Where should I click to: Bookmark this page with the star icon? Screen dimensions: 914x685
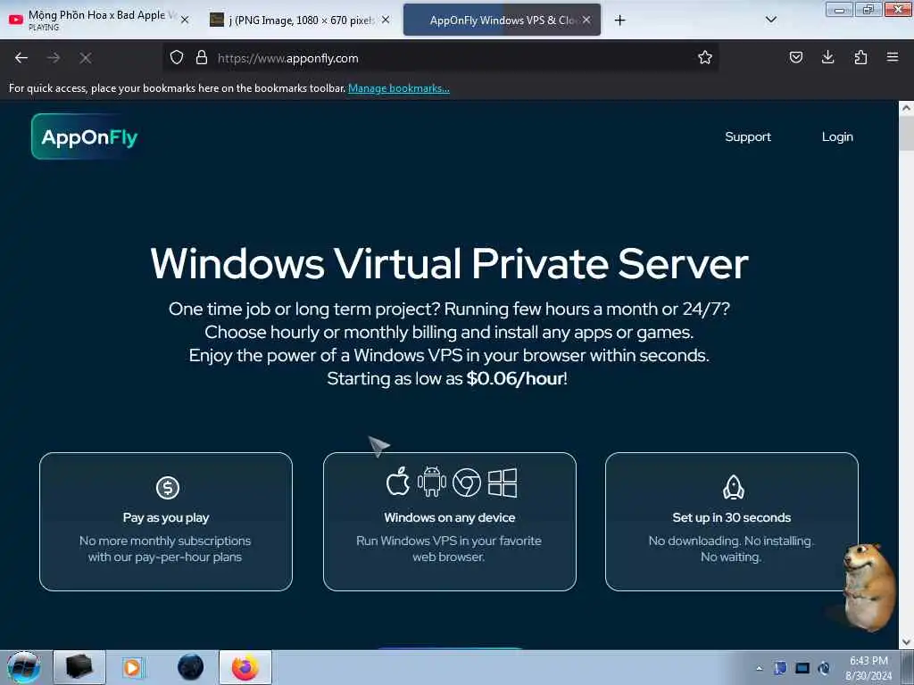click(x=705, y=57)
